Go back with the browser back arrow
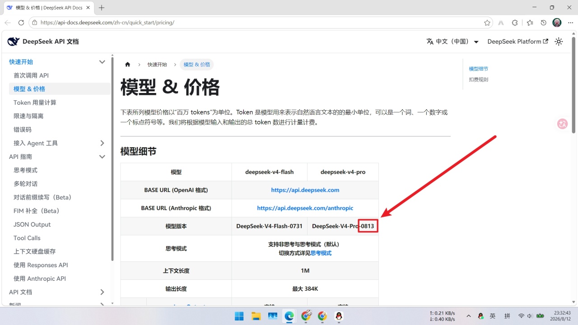 pos(8,23)
